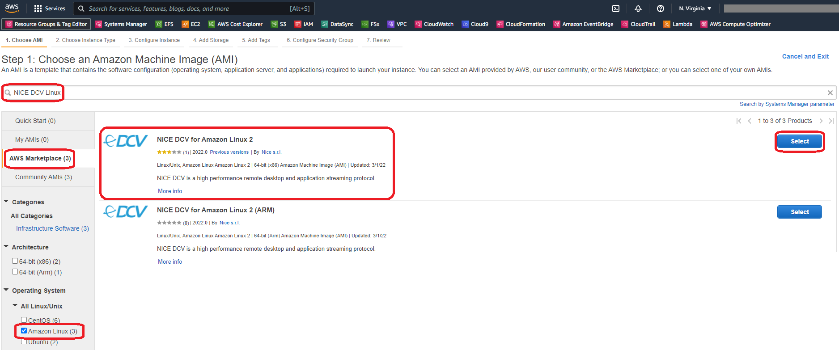839x350 pixels.
Task: Switch to step 4 Add Storage
Action: tap(211, 40)
